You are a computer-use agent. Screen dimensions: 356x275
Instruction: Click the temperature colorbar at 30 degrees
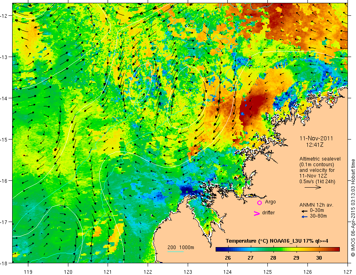click(319, 250)
